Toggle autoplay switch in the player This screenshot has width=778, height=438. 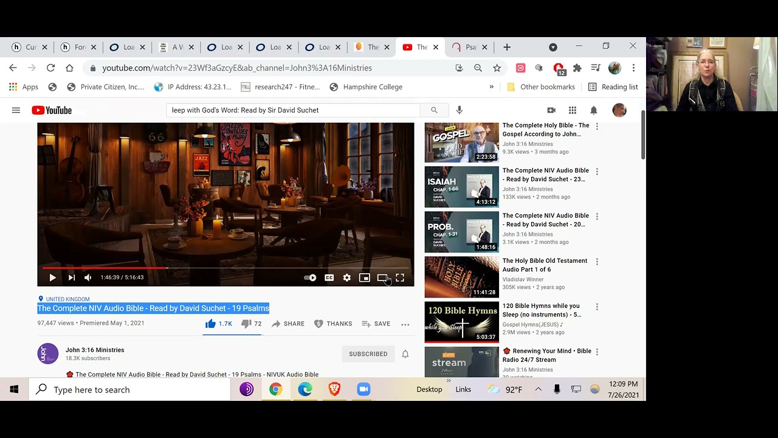311,278
